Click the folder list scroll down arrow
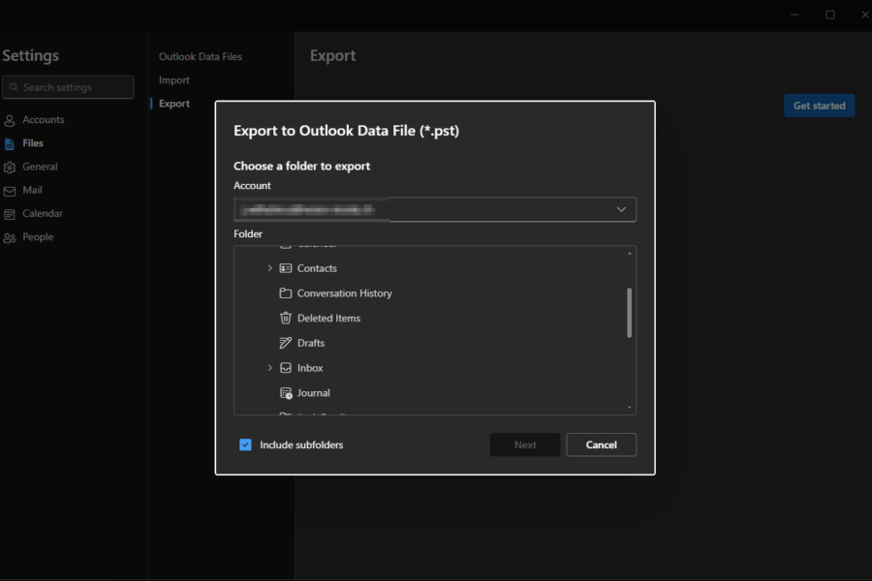Screen dimensions: 872x581 [x=630, y=408]
